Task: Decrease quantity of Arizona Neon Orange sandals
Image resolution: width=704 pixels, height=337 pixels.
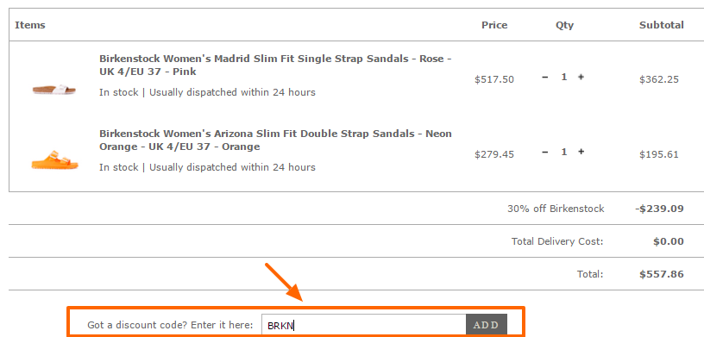Action: tap(544, 152)
